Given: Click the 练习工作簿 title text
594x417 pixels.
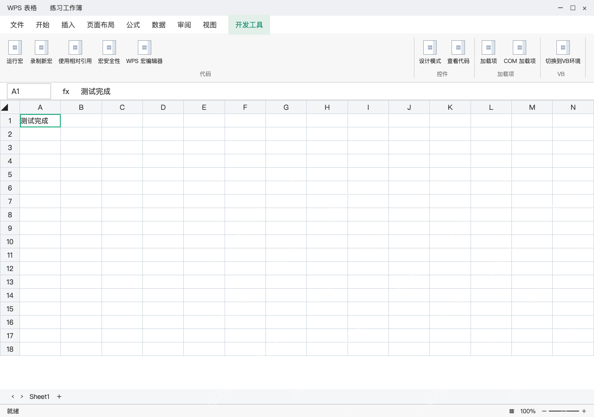Looking at the screenshot, I should click(66, 8).
